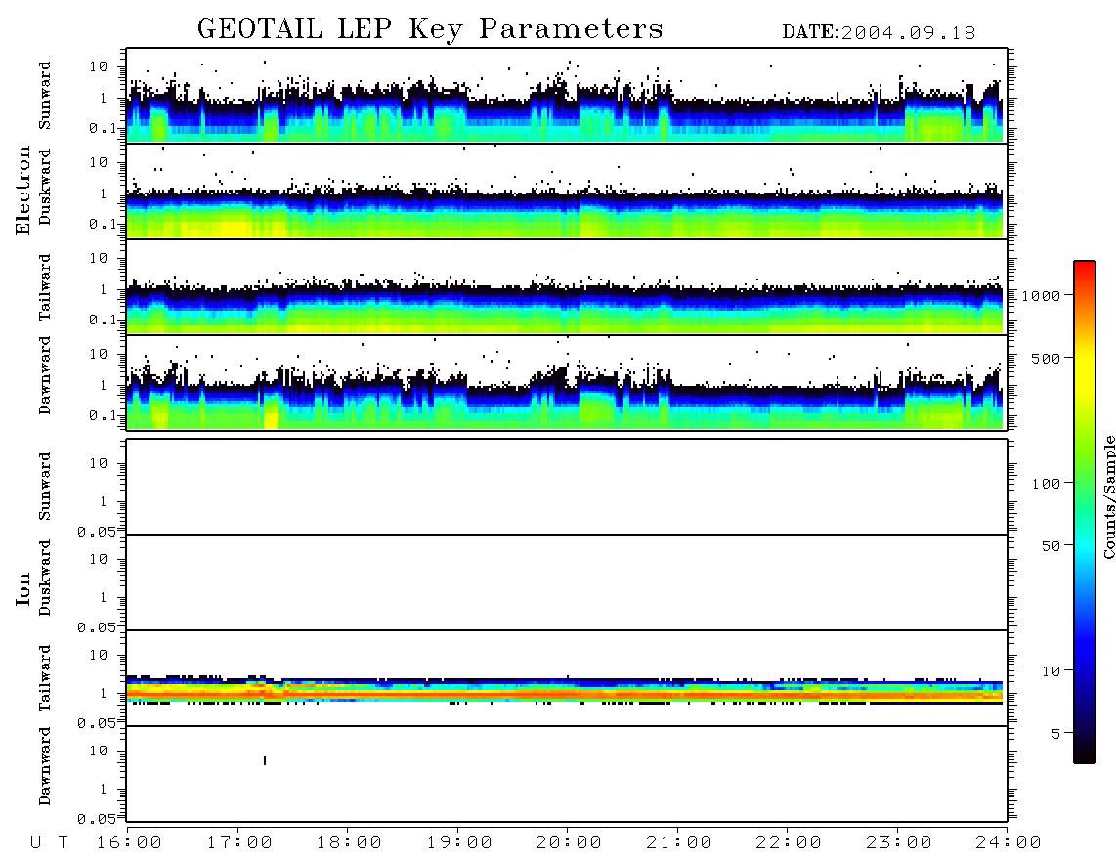The image size is (1116, 860).
Task: Select the Ion "Sunward" panel label
Action: [45, 487]
